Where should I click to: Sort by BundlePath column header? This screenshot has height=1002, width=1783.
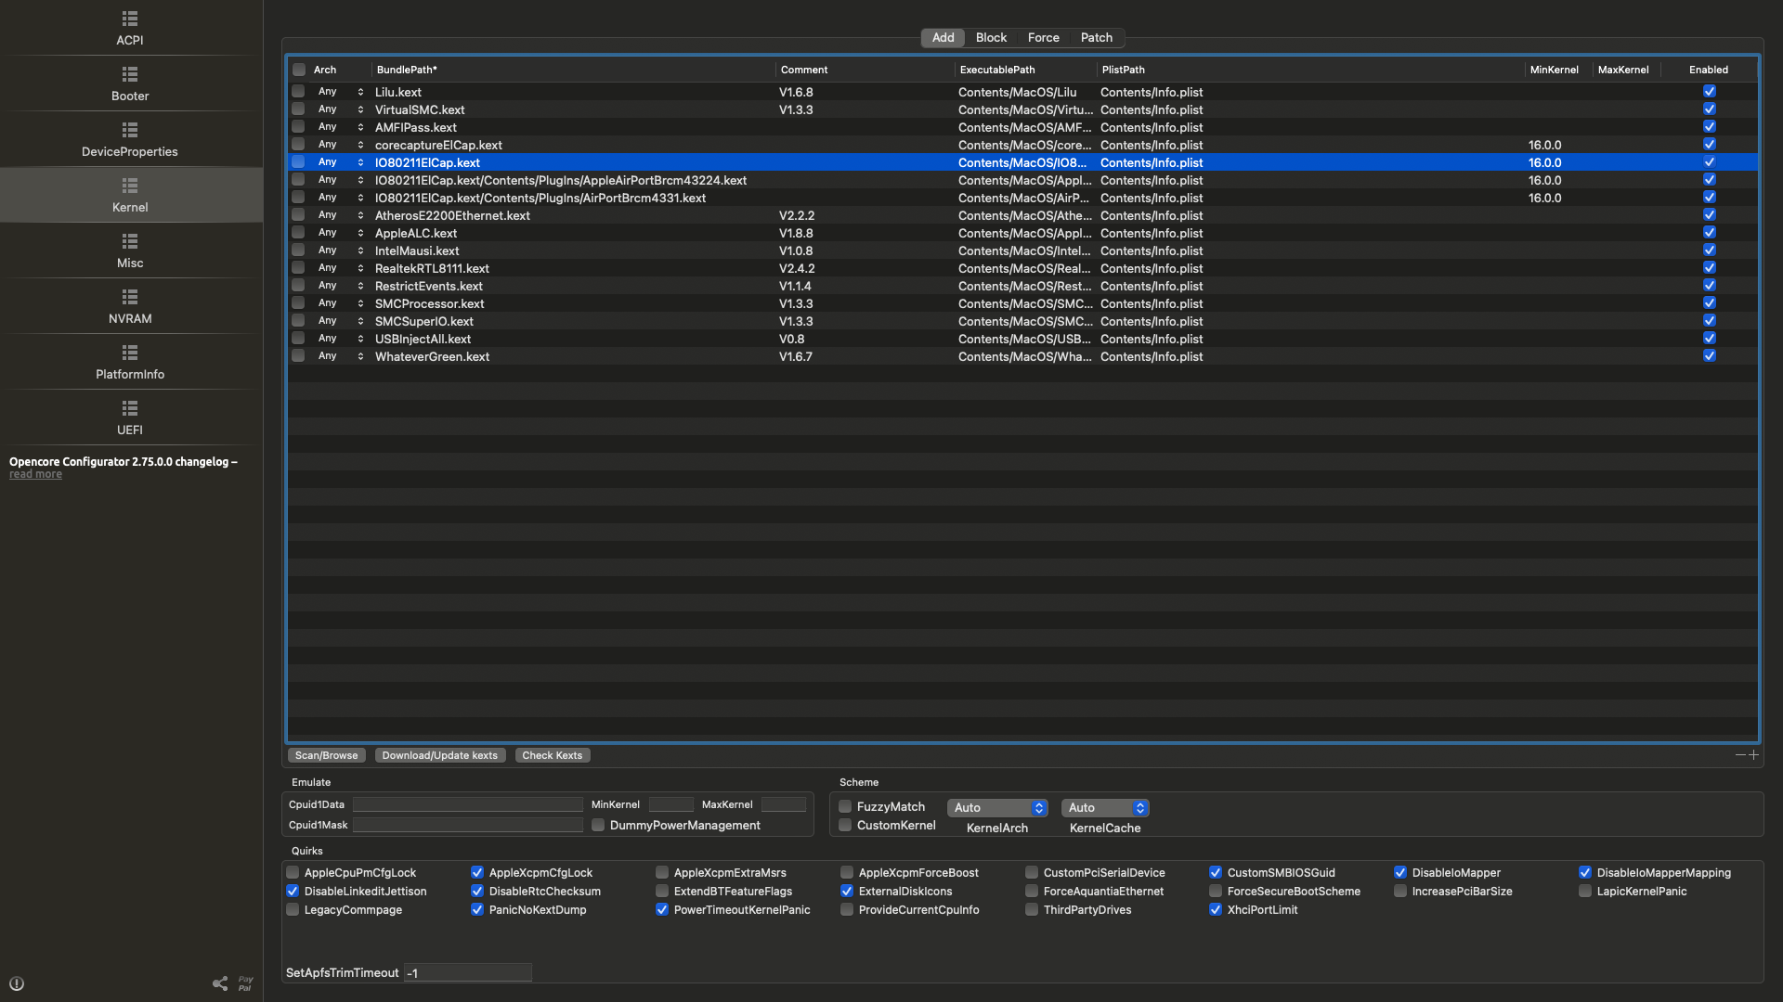[574, 70]
